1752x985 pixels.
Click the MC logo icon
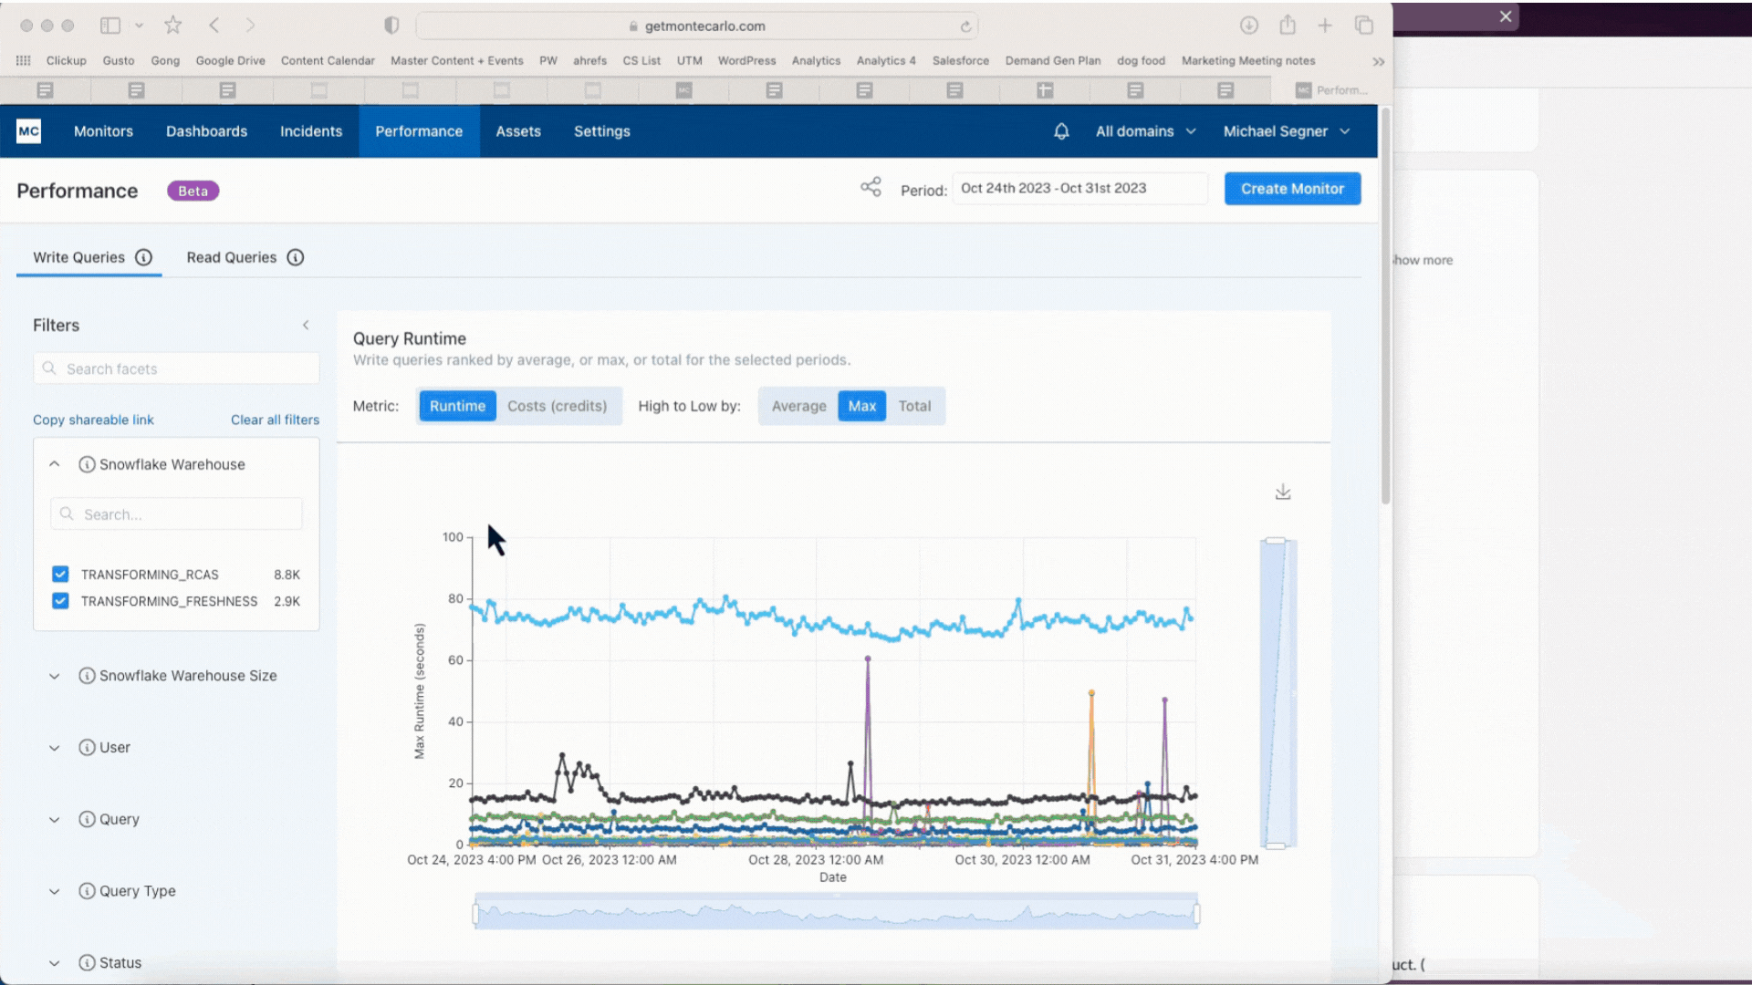(29, 131)
